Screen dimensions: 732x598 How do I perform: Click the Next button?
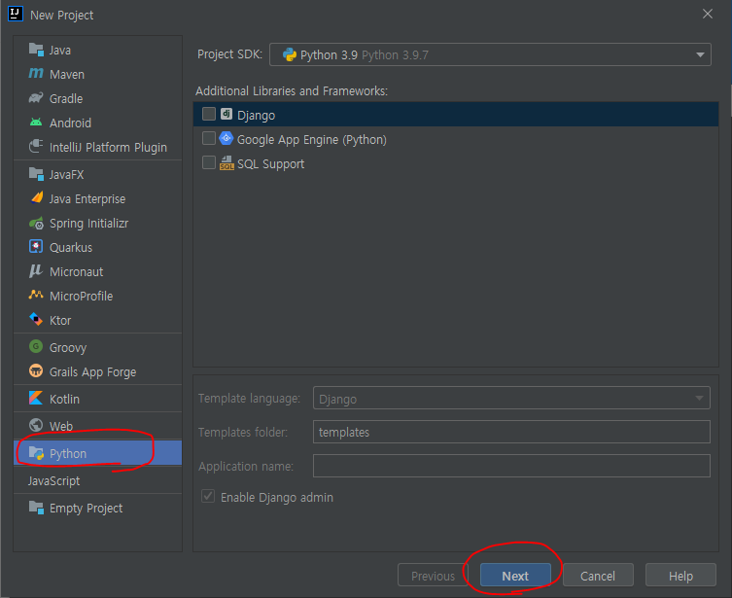pos(515,575)
